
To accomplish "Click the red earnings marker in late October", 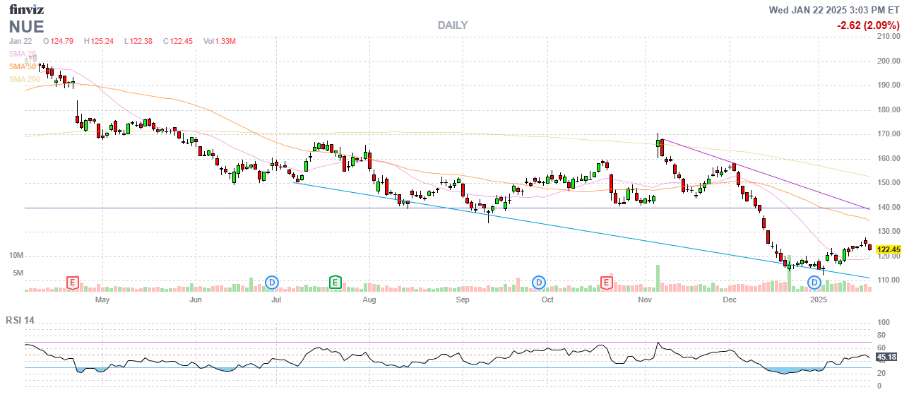I will click(x=606, y=283).
